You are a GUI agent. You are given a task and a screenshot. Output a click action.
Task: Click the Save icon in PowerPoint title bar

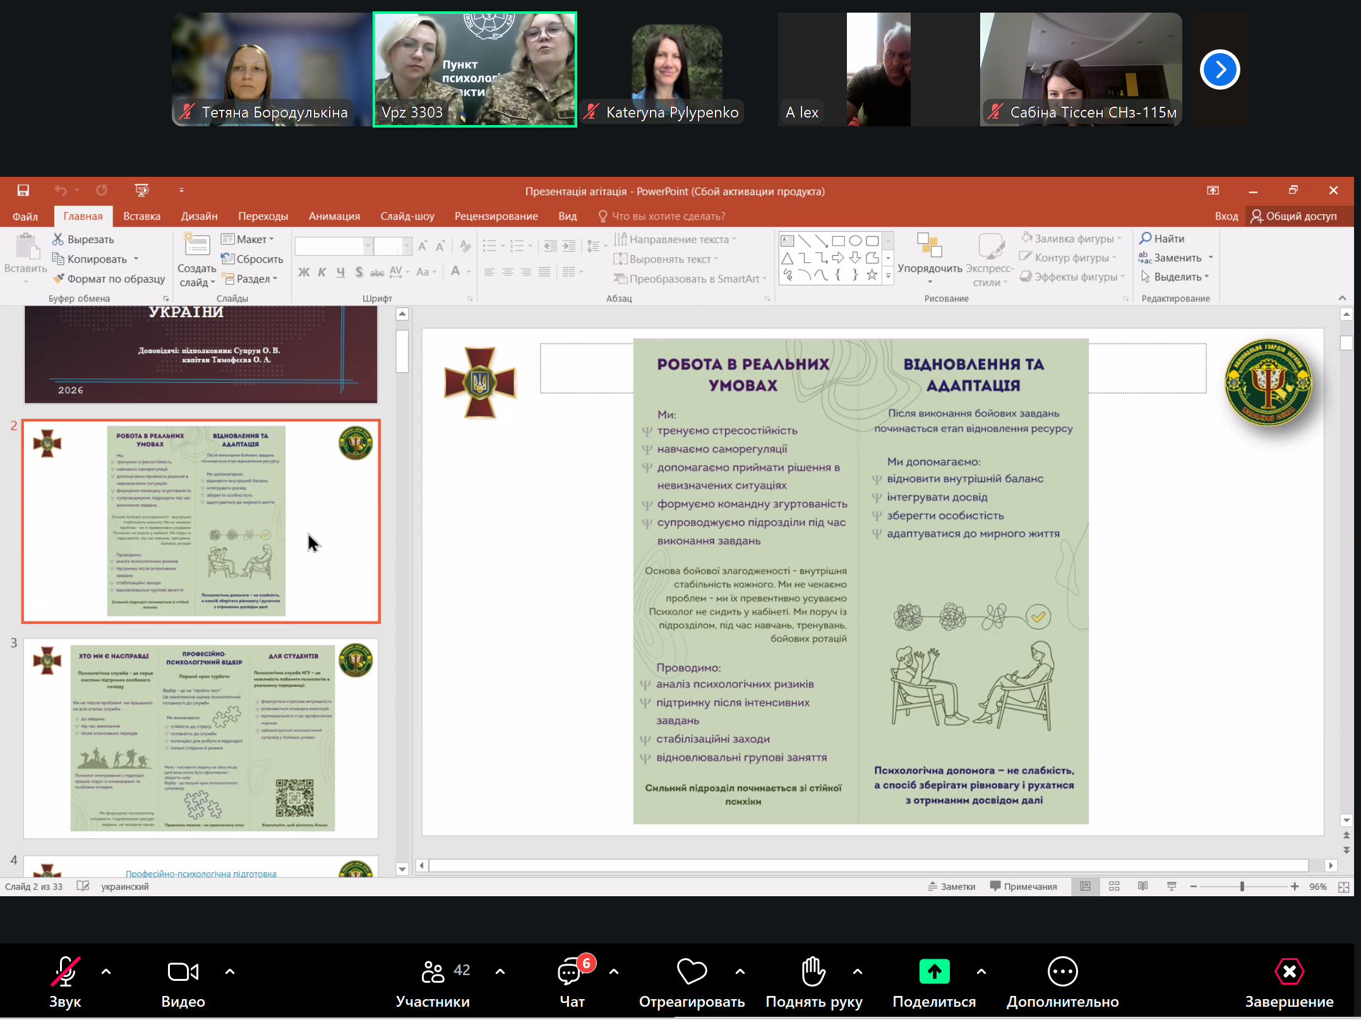click(23, 191)
